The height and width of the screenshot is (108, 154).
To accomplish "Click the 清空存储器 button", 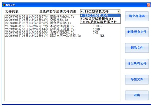I will (x=137, y=16).
